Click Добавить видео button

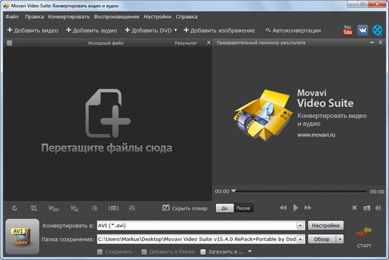coord(33,30)
